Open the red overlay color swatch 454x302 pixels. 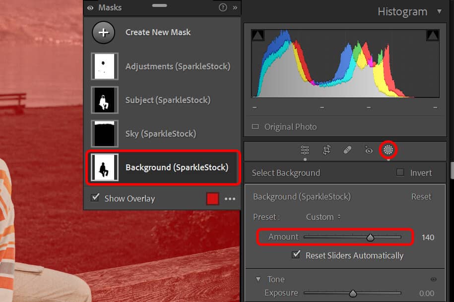coord(212,199)
